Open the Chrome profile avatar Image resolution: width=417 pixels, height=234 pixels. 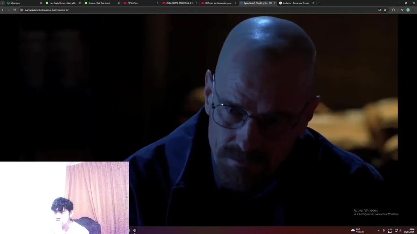pos(408,10)
